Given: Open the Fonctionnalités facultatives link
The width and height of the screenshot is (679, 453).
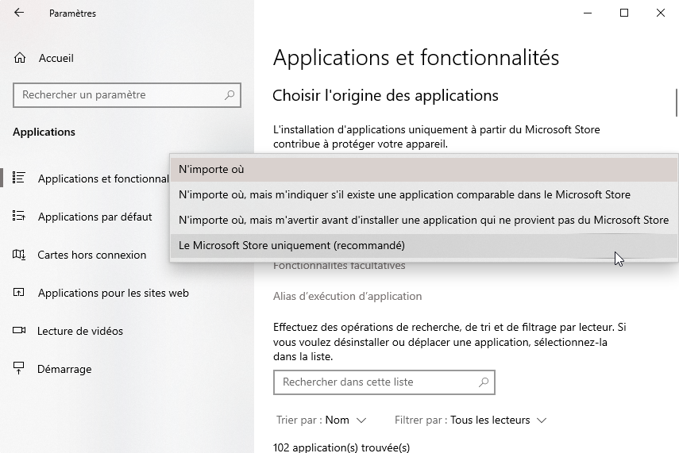Looking at the screenshot, I should 339,267.
